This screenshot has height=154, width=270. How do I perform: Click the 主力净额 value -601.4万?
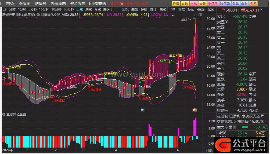tap(261, 127)
